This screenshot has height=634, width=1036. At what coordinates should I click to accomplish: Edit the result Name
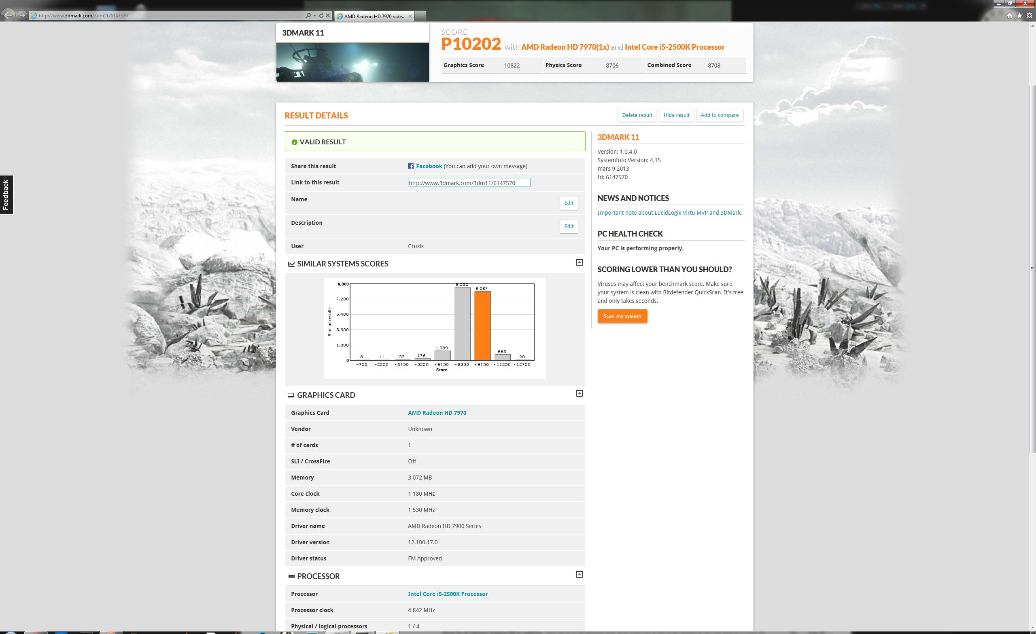[569, 203]
